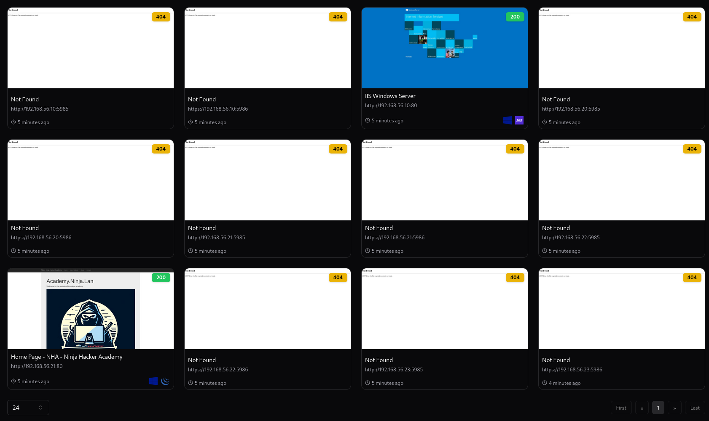Click Windows icon on Ninja Hacker Academy card
This screenshot has height=421, width=709.
(x=153, y=381)
